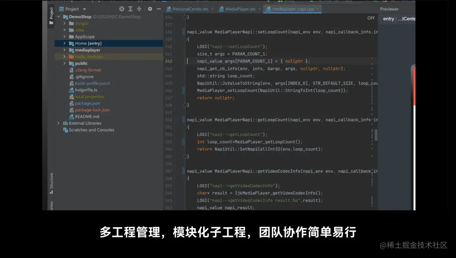Select the .hvigor folder row
The width and height of the screenshot is (456, 258).
pyautogui.click(x=109, y=24)
